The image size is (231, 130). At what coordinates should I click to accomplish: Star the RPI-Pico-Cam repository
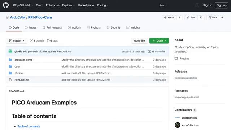[x=191, y=18]
